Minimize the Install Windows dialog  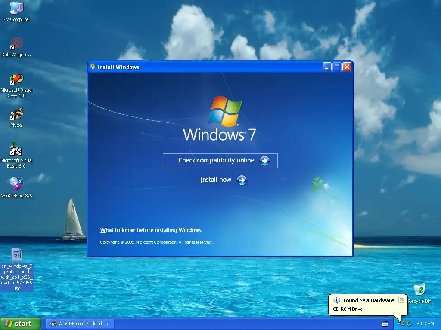[x=326, y=67]
